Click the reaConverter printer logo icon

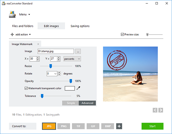pos(12,14)
